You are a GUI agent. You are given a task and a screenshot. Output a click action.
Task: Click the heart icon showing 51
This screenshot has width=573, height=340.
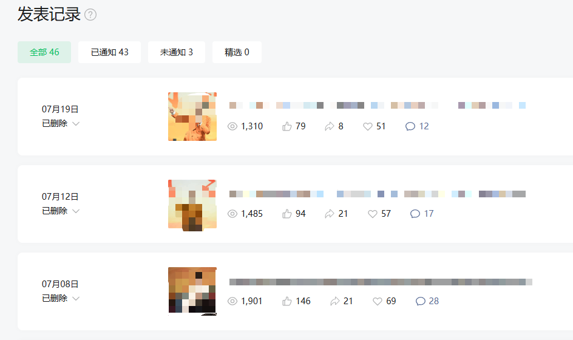[x=368, y=126]
